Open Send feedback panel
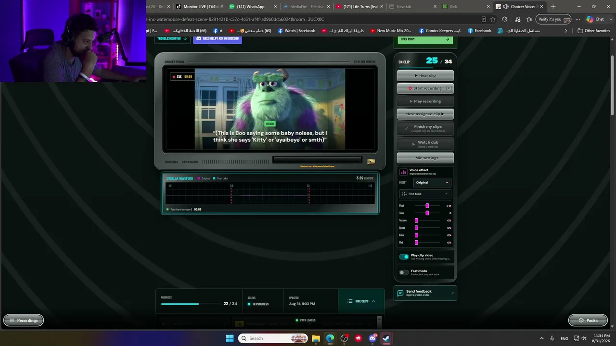The height and width of the screenshot is (346, 616). [x=425, y=293]
